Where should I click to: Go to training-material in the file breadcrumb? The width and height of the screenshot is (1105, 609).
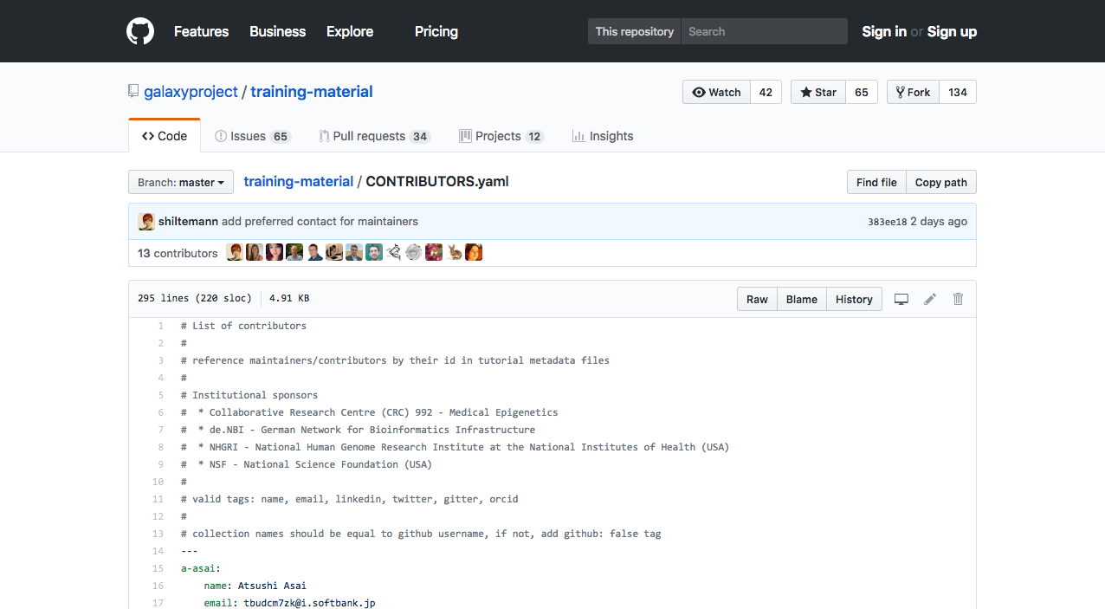pyautogui.click(x=299, y=182)
